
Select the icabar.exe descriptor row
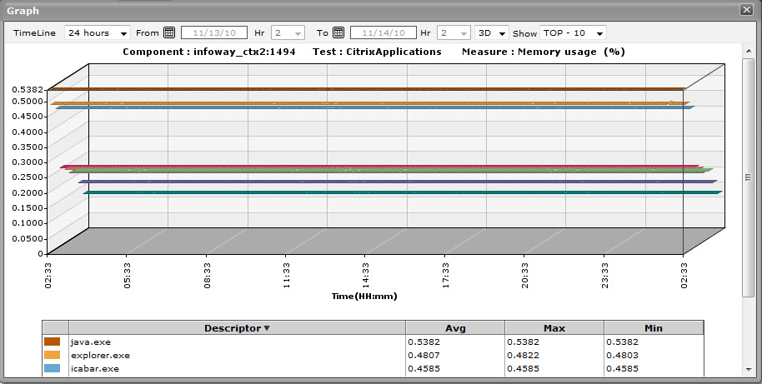pyautogui.click(x=373, y=368)
